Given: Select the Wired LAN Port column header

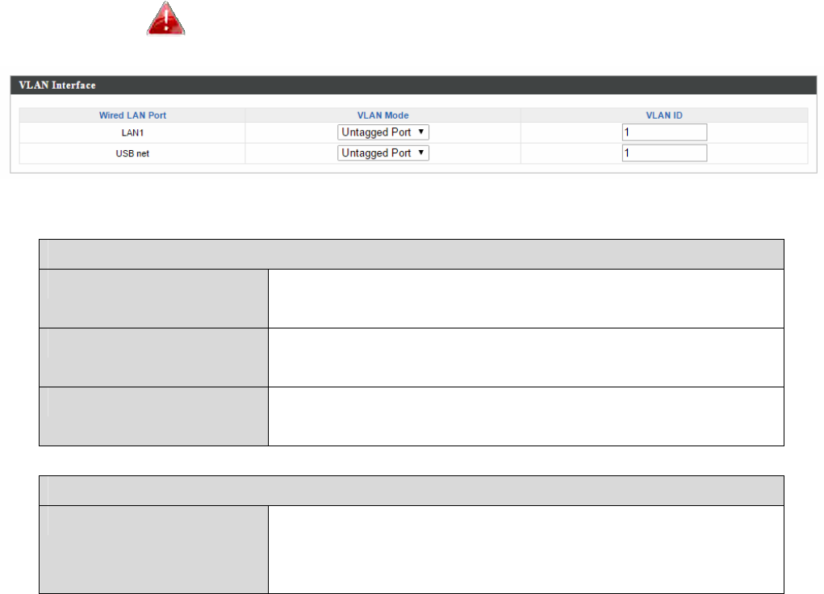Looking at the screenshot, I should point(132,115).
